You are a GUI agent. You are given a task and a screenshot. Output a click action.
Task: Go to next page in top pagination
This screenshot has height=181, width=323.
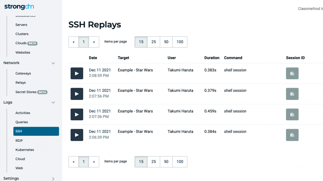pos(94,42)
